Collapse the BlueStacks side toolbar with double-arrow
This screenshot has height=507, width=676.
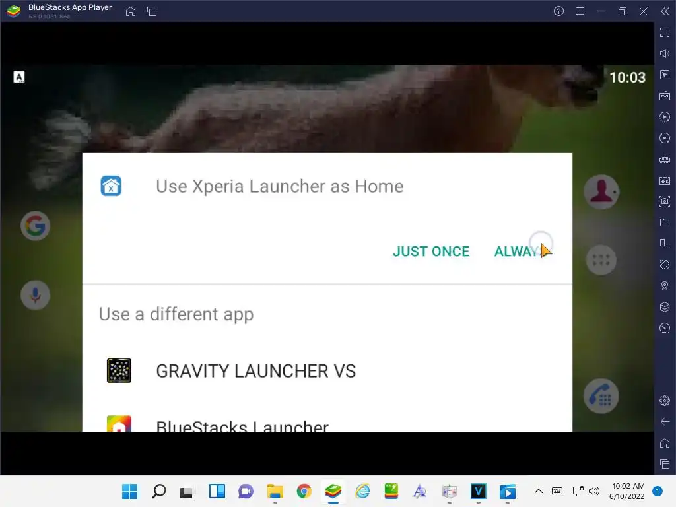pos(665,11)
